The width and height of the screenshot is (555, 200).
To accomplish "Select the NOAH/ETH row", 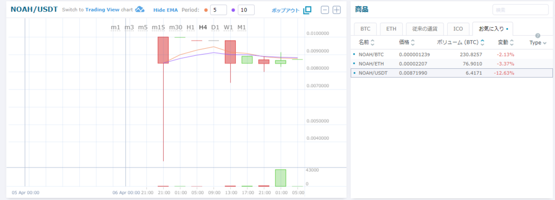I will point(451,64).
